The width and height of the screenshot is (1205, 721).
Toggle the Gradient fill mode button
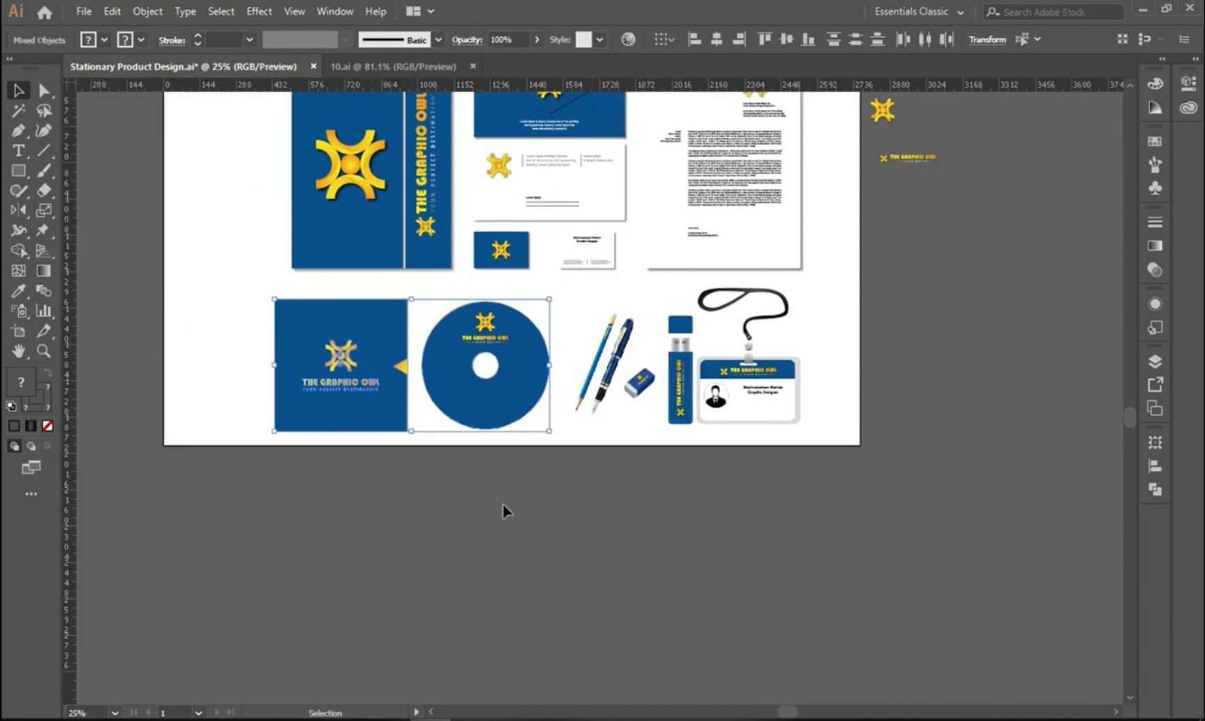pyautogui.click(x=30, y=426)
